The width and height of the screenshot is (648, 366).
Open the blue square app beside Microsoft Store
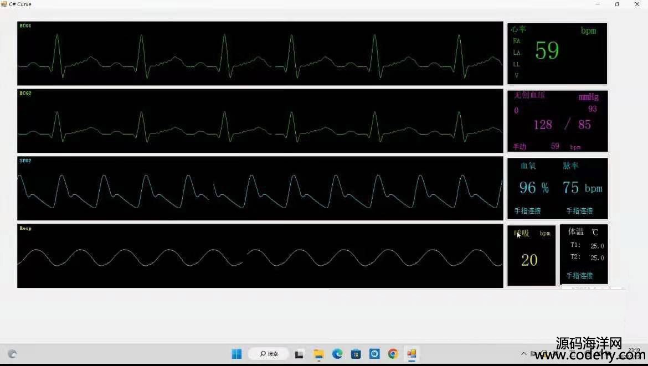coord(374,354)
